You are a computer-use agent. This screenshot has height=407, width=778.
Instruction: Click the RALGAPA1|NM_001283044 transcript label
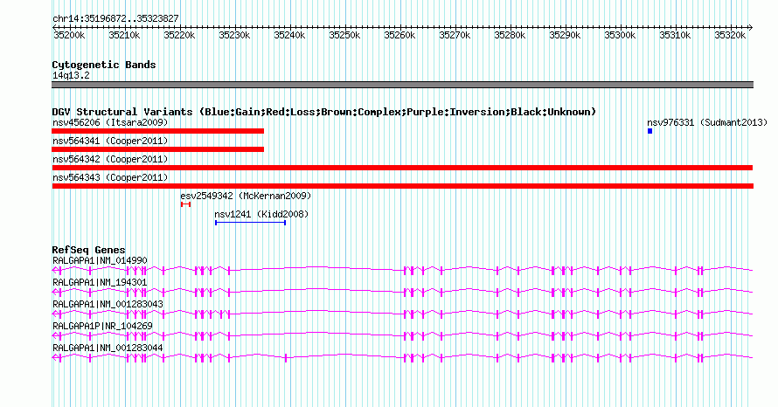pyautogui.click(x=108, y=348)
